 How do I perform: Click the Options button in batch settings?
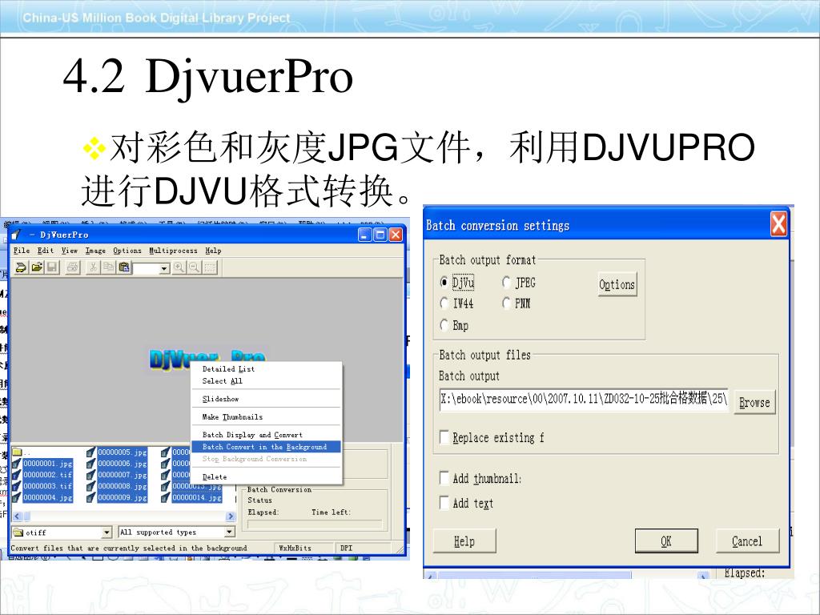617,284
